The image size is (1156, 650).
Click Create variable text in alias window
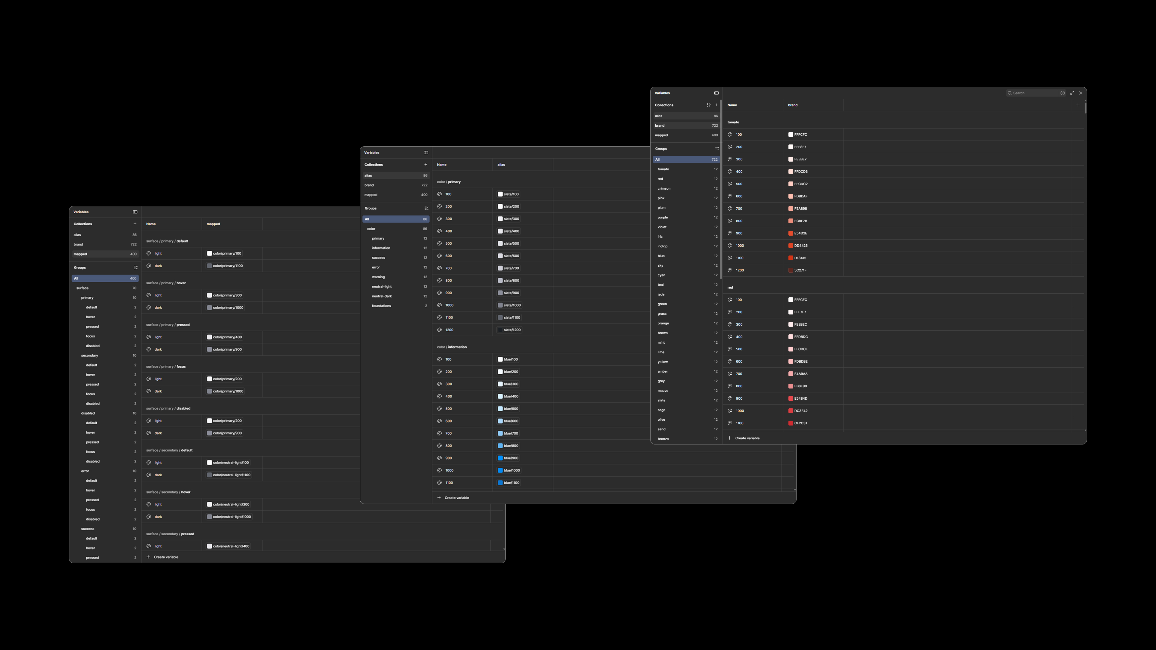[457, 498]
